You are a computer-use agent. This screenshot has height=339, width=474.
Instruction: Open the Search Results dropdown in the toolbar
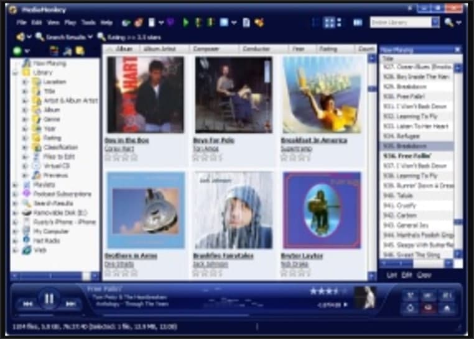pyautogui.click(x=90, y=37)
